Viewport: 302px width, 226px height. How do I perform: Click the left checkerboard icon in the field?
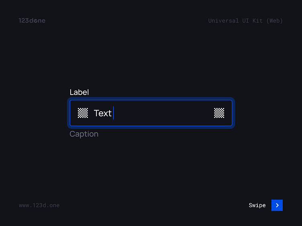point(83,113)
